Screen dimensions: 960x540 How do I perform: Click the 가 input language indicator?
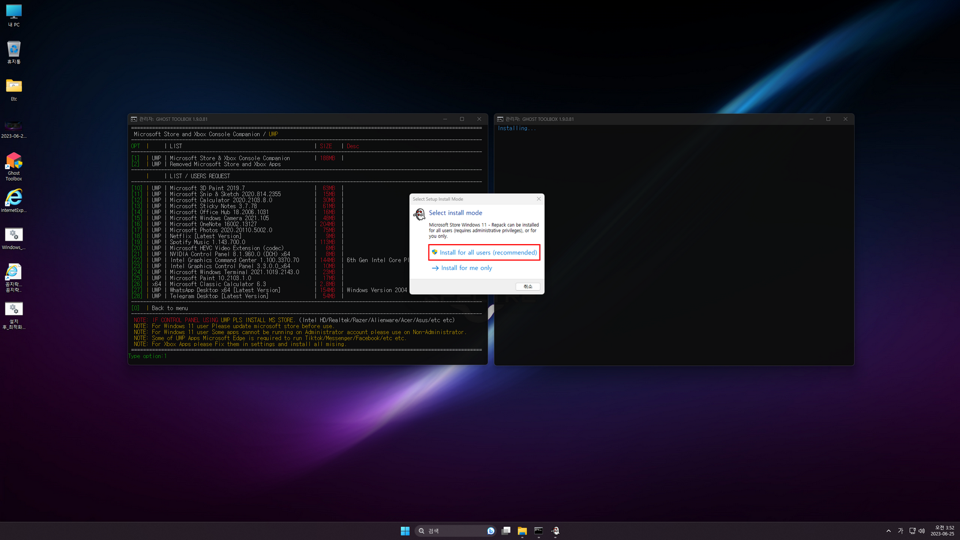point(901,531)
